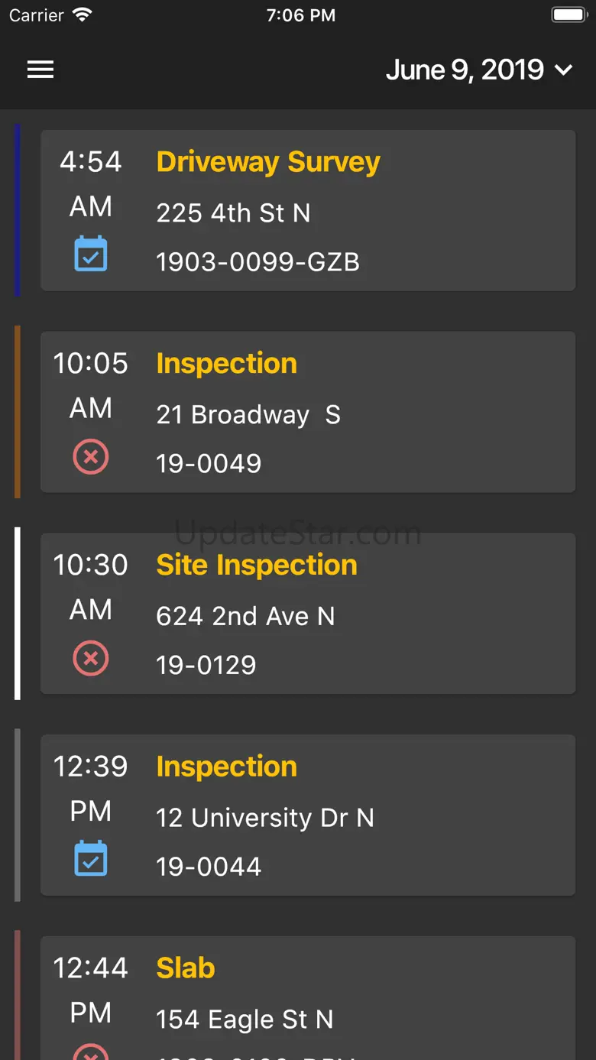Open the Site Inspection title

point(257,565)
